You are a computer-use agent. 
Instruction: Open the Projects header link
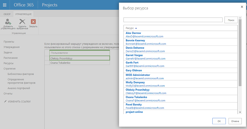coord(50,5)
